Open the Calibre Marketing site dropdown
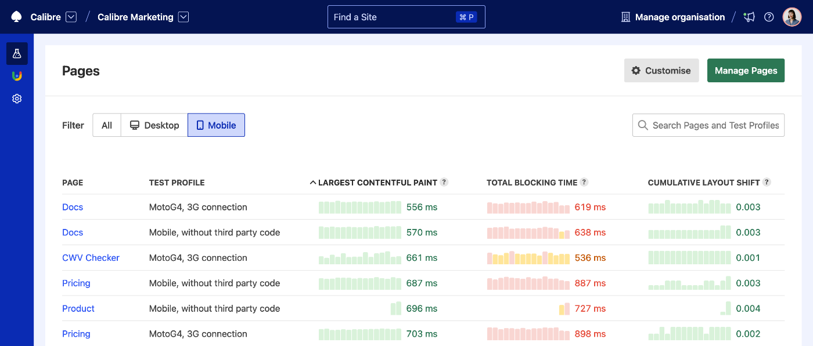 pyautogui.click(x=184, y=17)
